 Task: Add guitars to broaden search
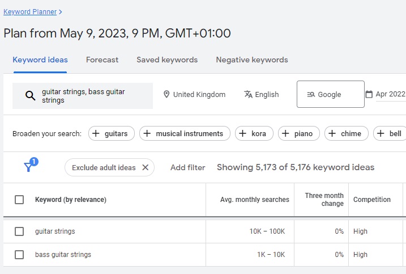click(x=113, y=134)
